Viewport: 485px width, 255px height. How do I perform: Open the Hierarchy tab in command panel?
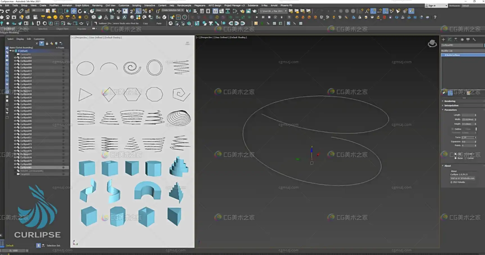[x=456, y=39]
